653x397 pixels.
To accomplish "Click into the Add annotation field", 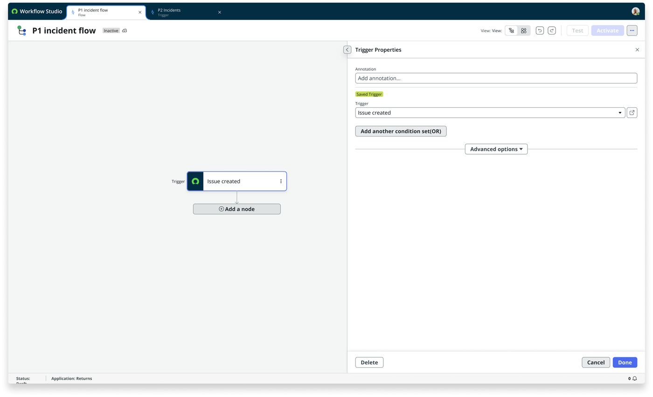I will 496,78.
